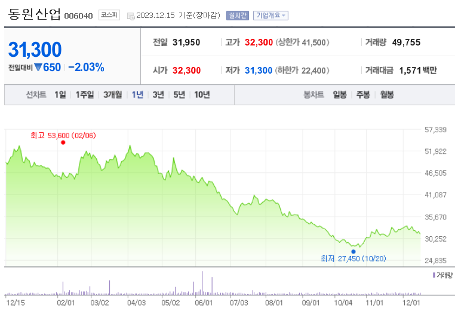Viewport: 455px width, 311px height.
Task: Click the 11/01 x-axis date label
Action: point(374,303)
